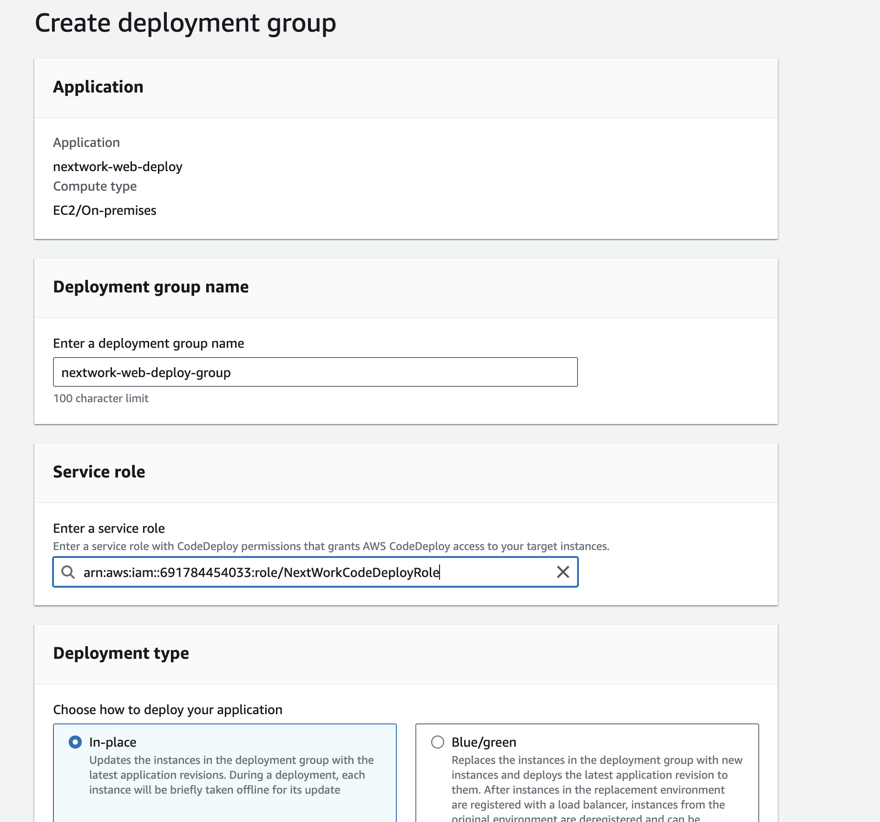Click the Deployment group name section heading

[x=151, y=287]
